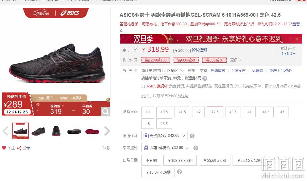
Task: Claim the 满600减50 coupon
Action: pyautogui.click(x=186, y=60)
